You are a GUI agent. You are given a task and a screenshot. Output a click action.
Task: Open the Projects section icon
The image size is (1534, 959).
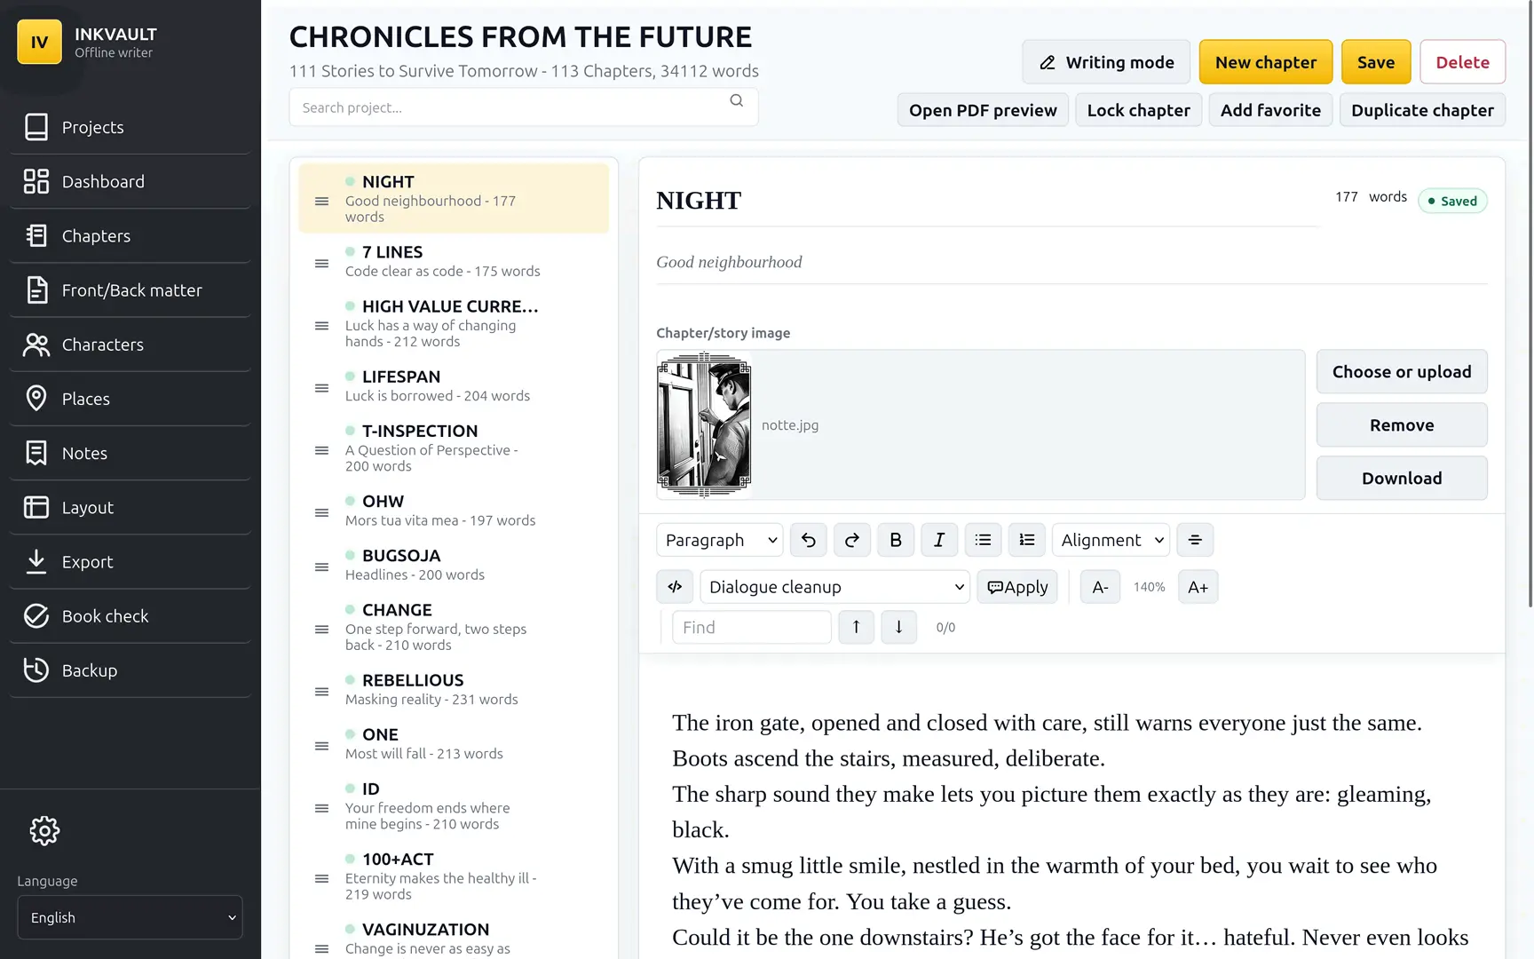pos(36,127)
